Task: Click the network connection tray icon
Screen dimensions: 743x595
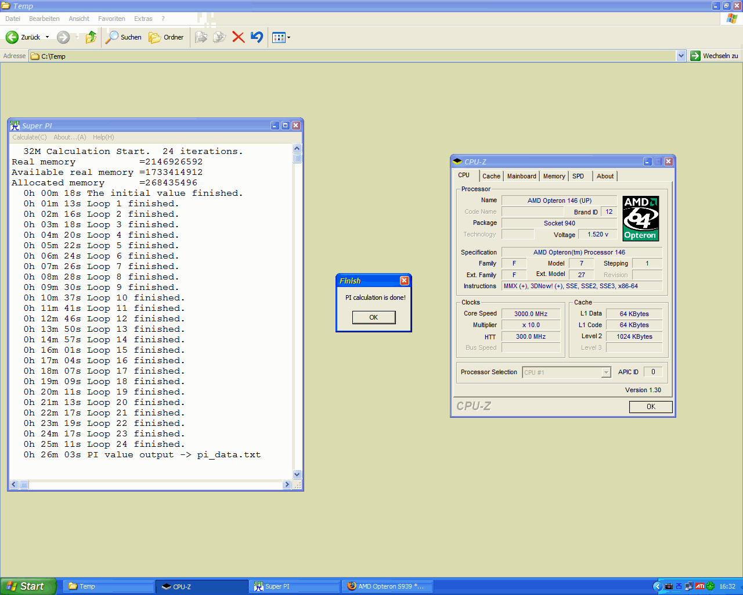Action: [x=688, y=586]
